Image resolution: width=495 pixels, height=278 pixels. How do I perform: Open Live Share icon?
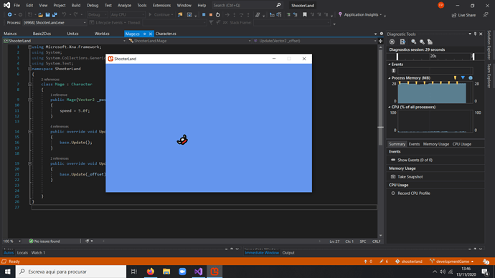pyautogui.click(x=454, y=15)
